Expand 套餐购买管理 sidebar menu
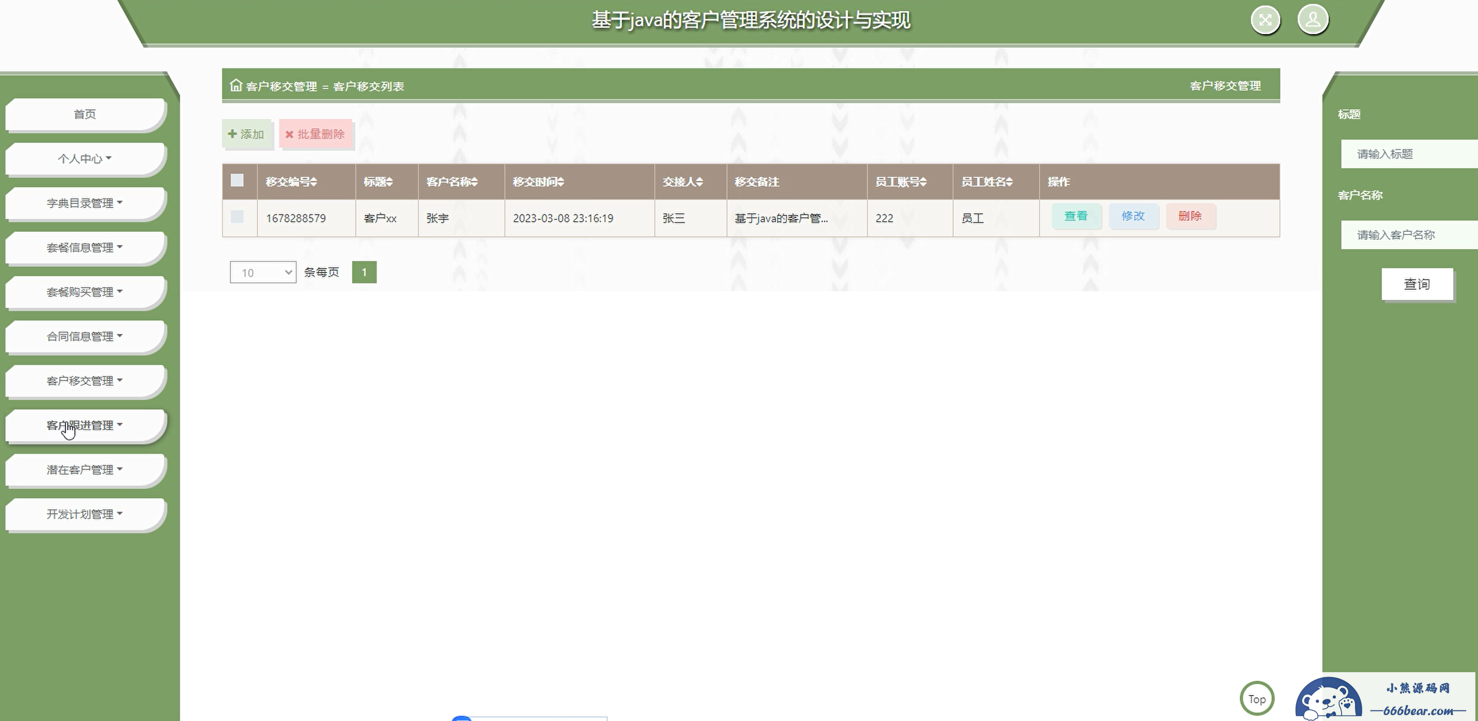The image size is (1478, 721). tap(85, 292)
